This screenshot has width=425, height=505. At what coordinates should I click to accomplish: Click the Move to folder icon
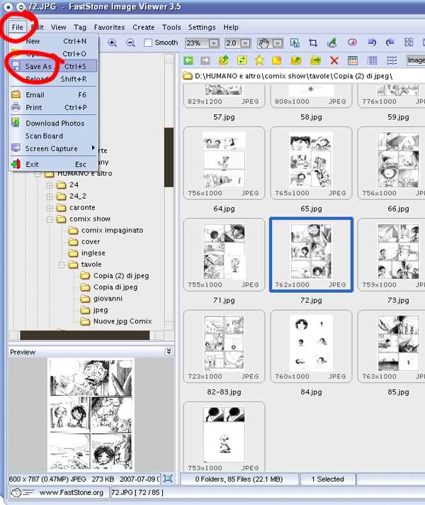(315, 60)
